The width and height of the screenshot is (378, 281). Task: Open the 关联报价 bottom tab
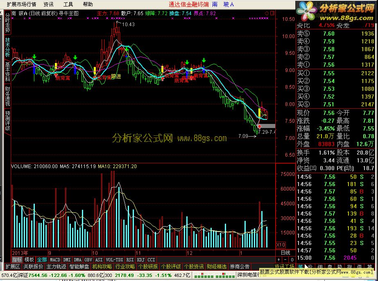coord(33,267)
